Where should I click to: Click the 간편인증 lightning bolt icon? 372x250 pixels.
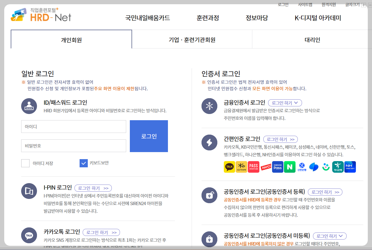[x=209, y=142]
